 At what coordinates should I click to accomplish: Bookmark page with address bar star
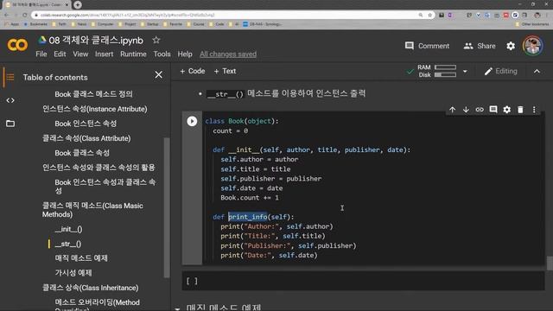pos(429,15)
